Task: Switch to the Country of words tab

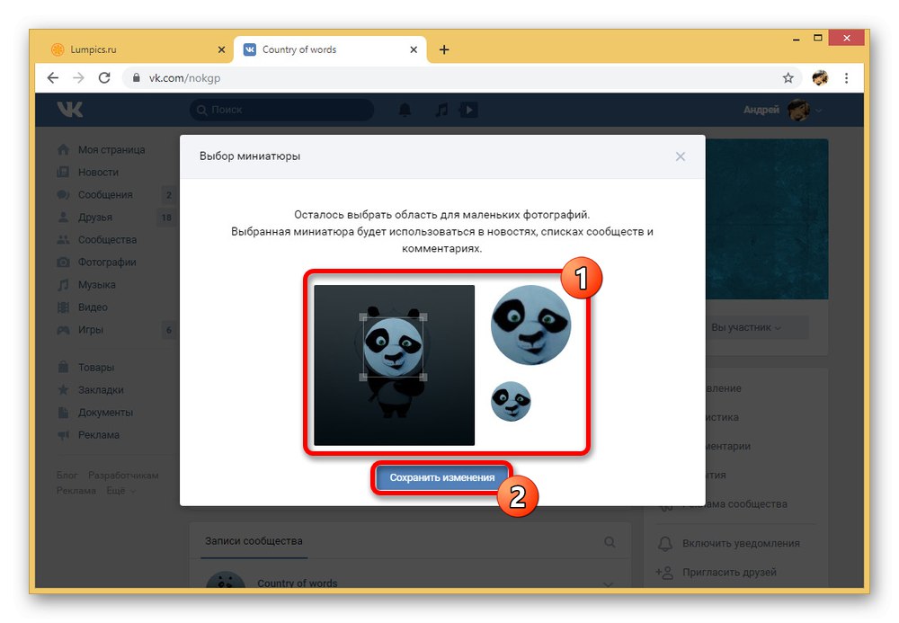Action: (x=330, y=49)
